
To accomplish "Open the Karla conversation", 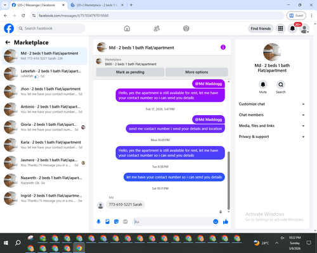I will (44, 145).
